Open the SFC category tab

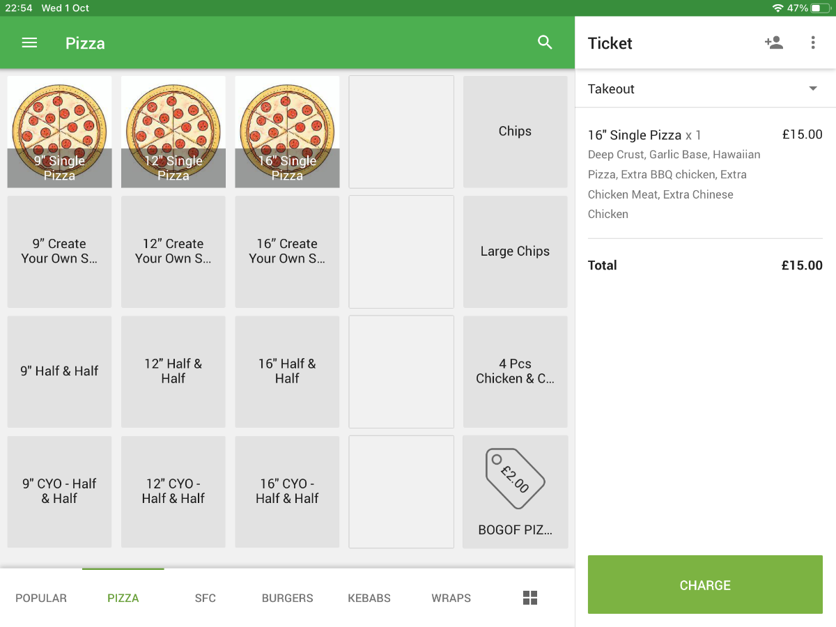[x=206, y=598]
